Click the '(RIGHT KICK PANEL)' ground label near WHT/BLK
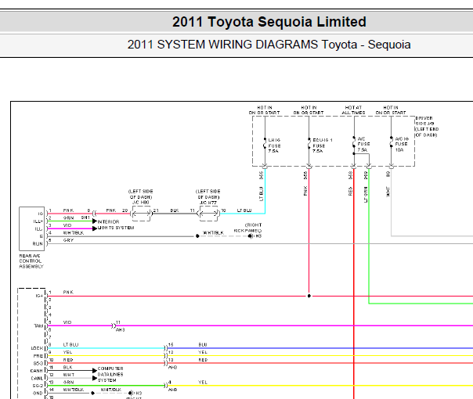The height and width of the screenshot is (399, 473). tap(248, 228)
